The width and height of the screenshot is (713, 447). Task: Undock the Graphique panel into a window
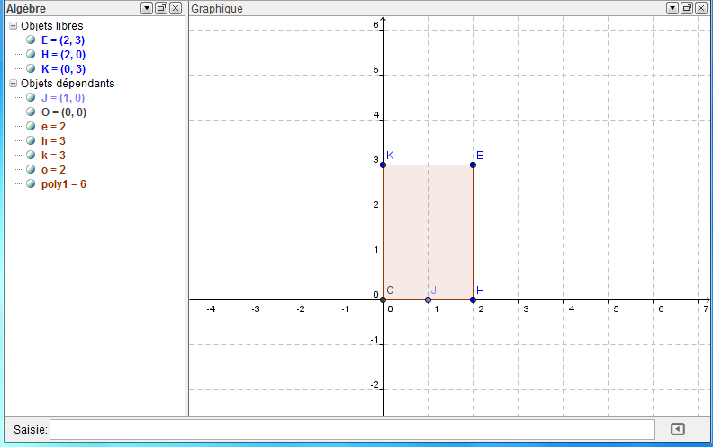686,8
